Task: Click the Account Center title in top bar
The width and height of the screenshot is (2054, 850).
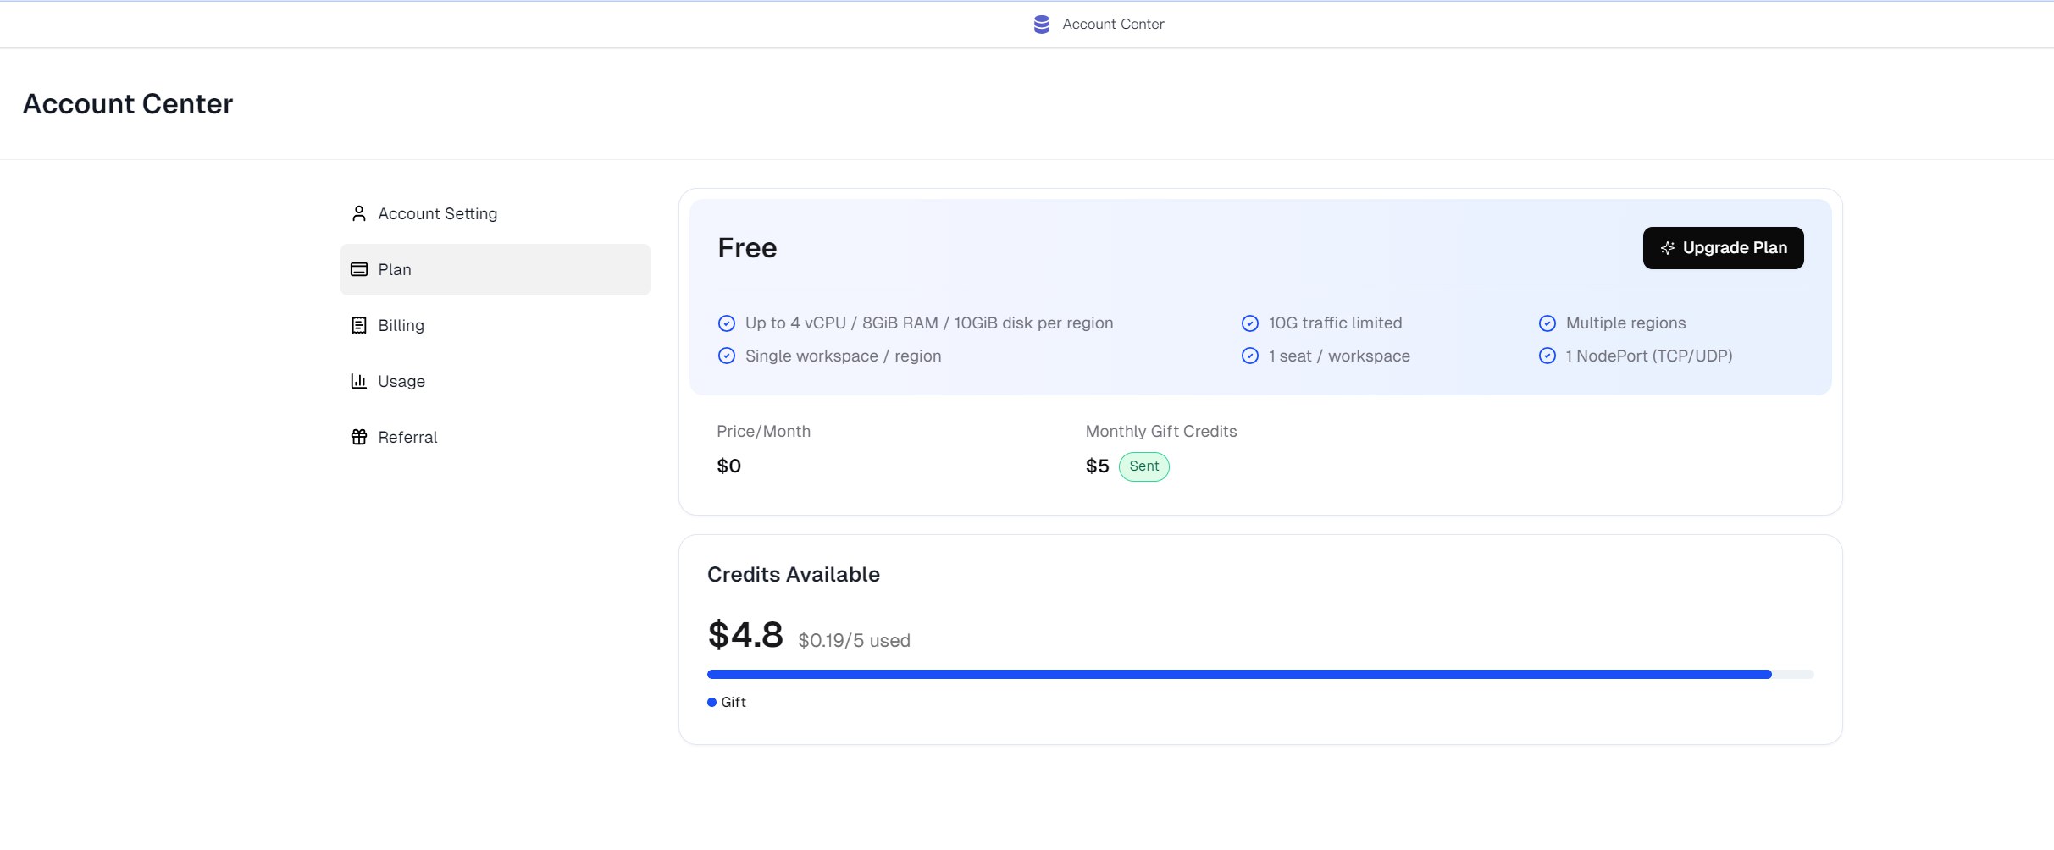Action: point(1113,25)
